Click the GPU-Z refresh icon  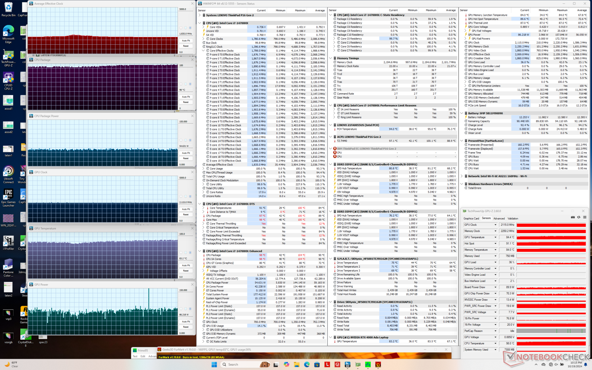pos(579,217)
